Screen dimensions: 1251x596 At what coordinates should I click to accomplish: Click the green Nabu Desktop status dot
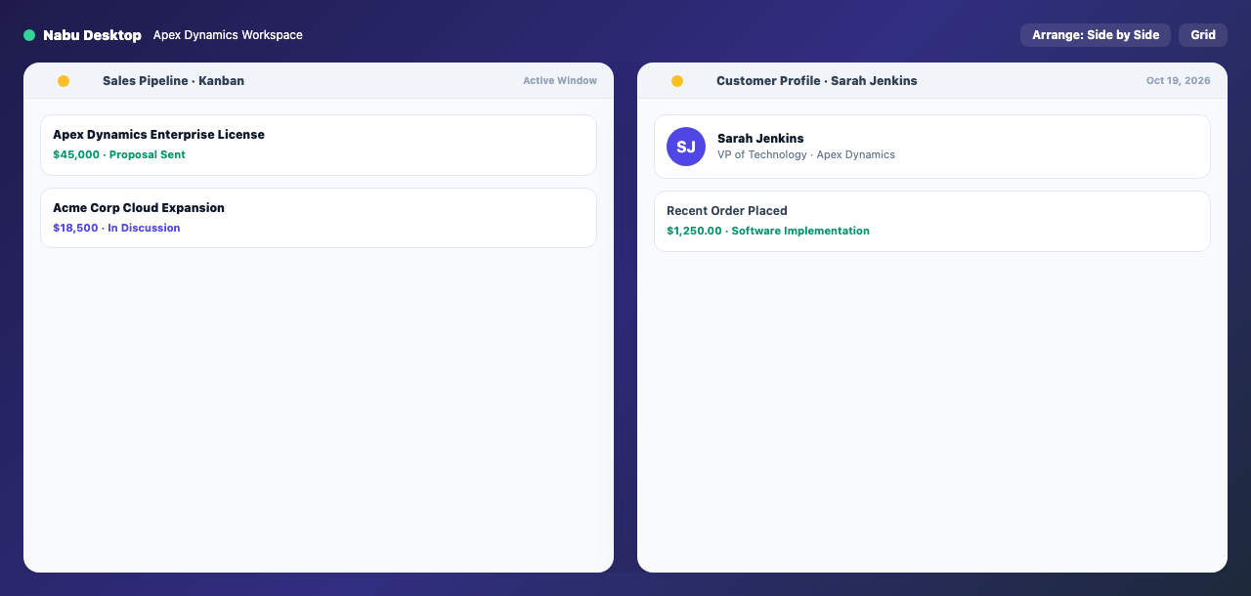click(29, 35)
